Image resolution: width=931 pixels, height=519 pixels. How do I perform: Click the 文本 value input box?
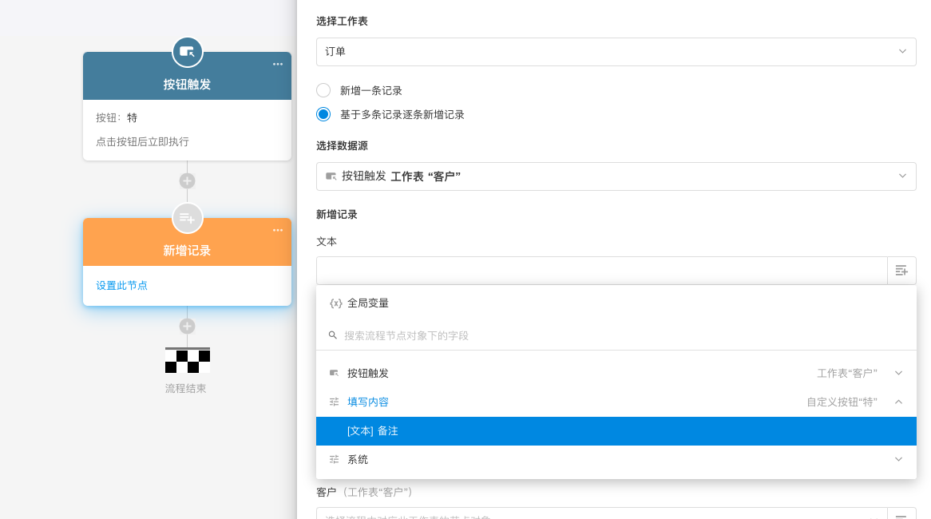[601, 271]
